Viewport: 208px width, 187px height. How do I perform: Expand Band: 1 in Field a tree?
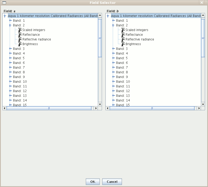(10, 21)
